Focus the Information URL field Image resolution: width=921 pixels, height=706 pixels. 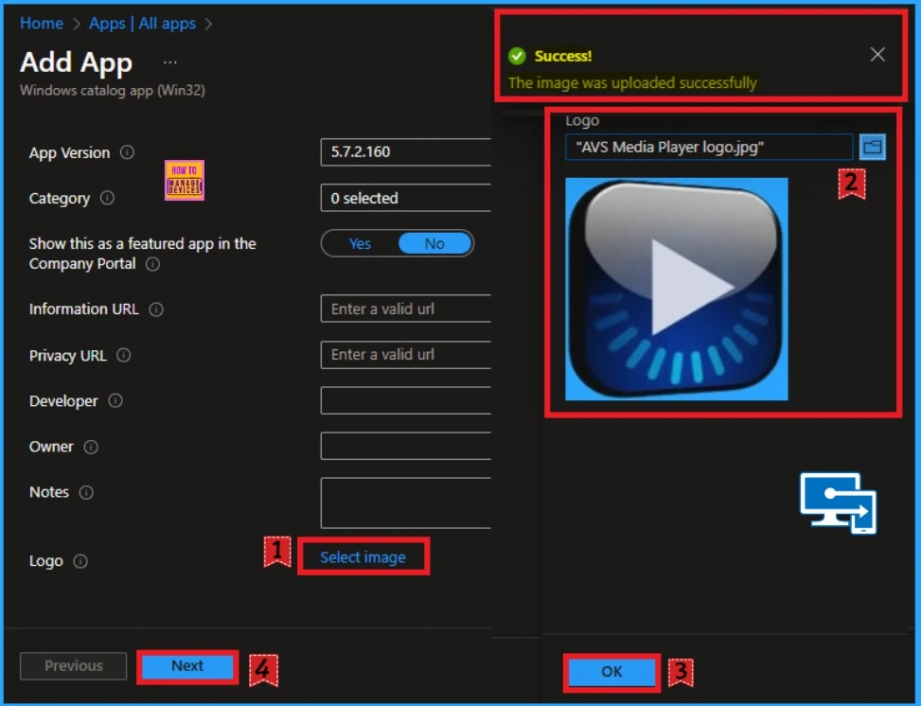click(406, 309)
